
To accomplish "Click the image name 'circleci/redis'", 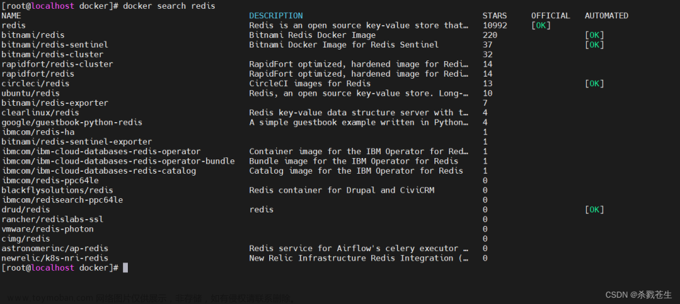I will 35,83.
